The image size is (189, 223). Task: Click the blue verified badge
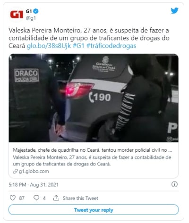point(36,11)
